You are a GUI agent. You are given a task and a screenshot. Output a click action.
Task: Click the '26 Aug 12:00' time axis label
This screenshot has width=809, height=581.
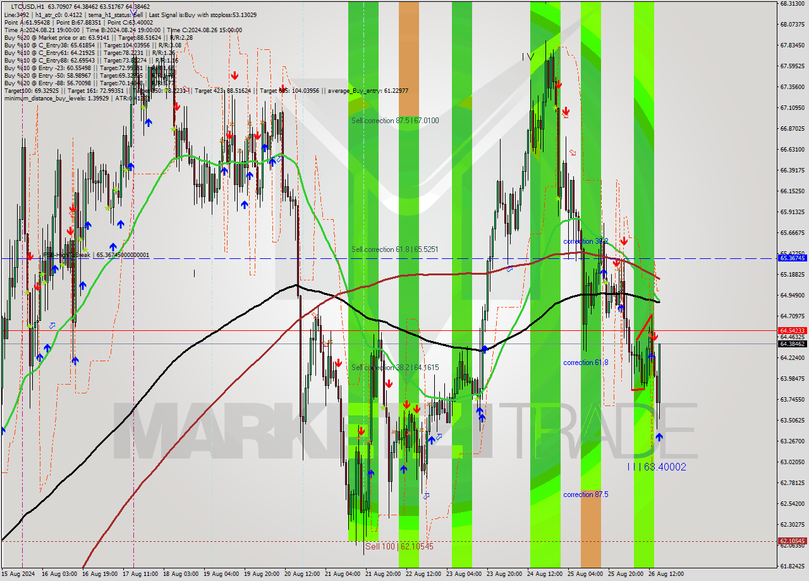pyautogui.click(x=666, y=574)
